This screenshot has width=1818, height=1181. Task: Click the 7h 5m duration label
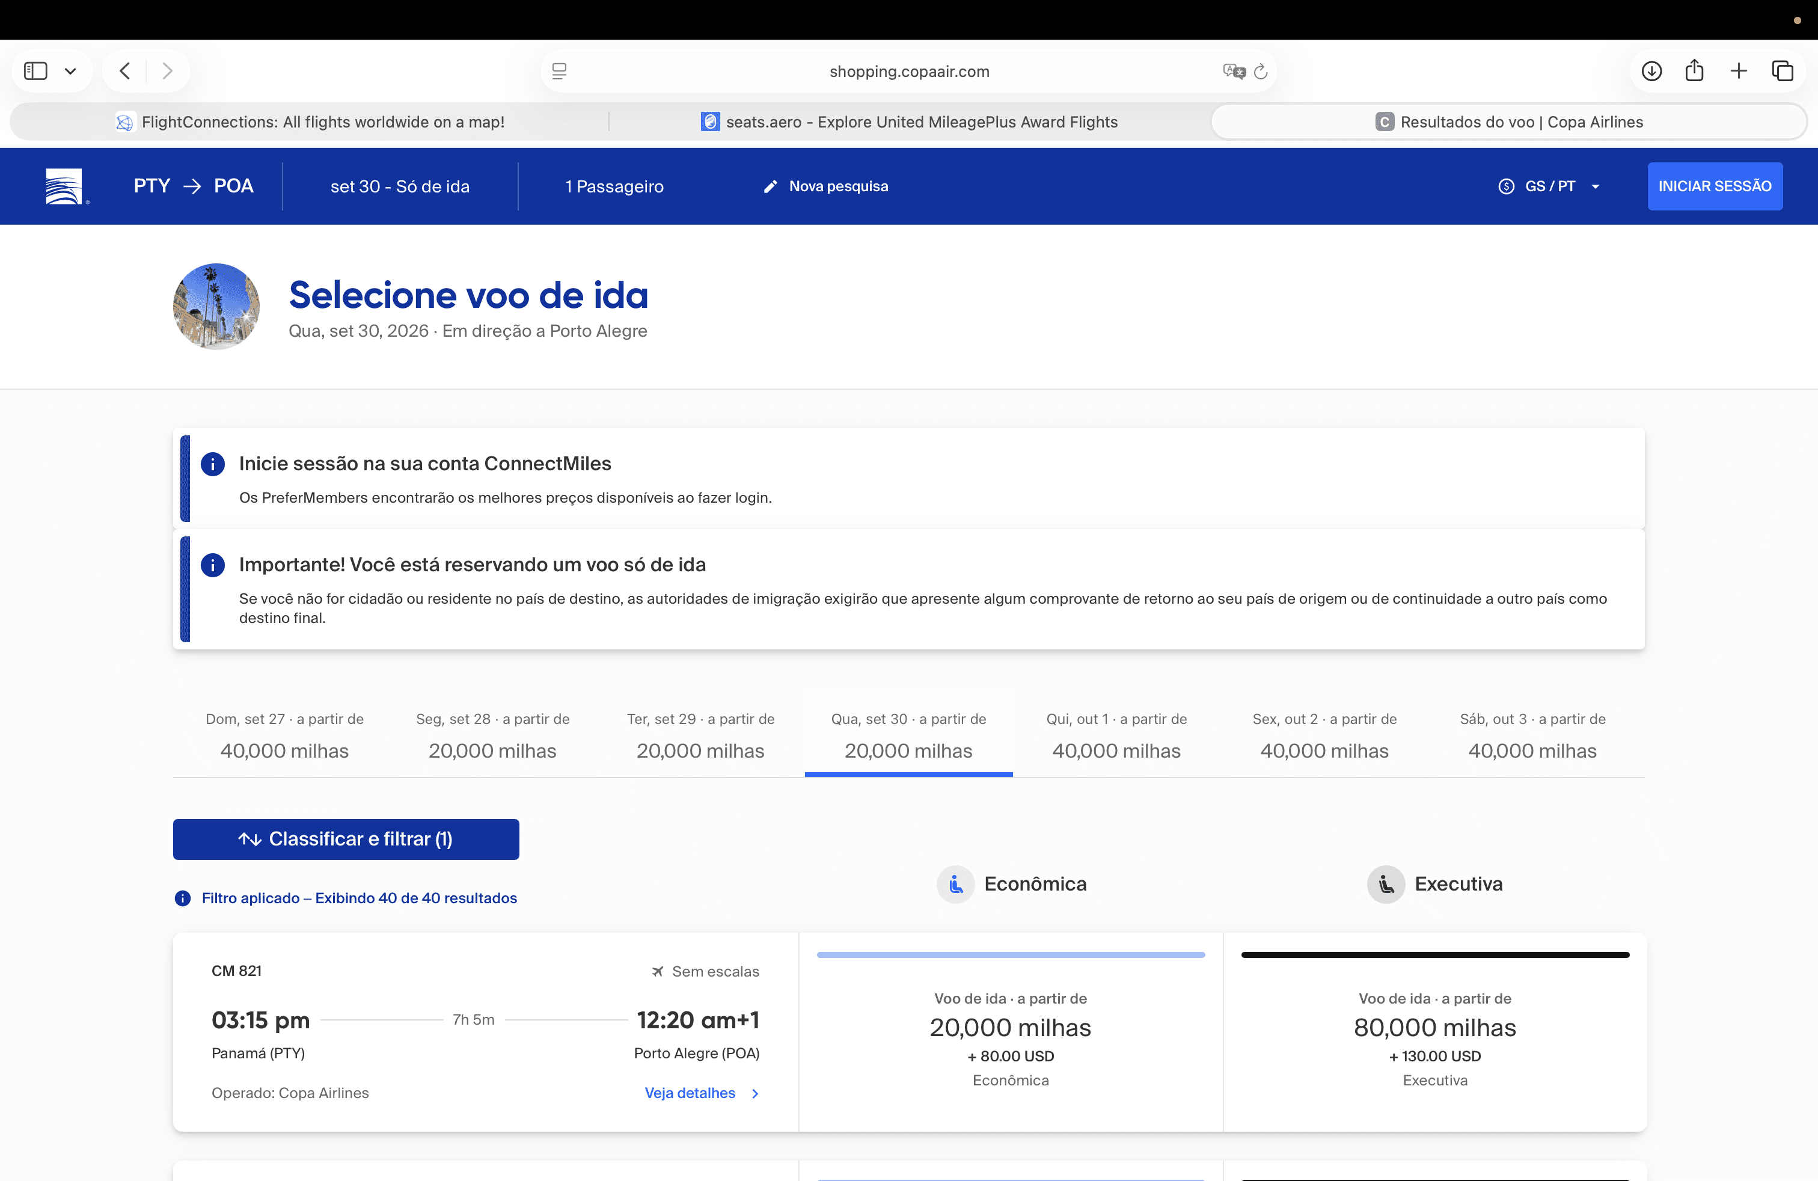pos(474,1020)
